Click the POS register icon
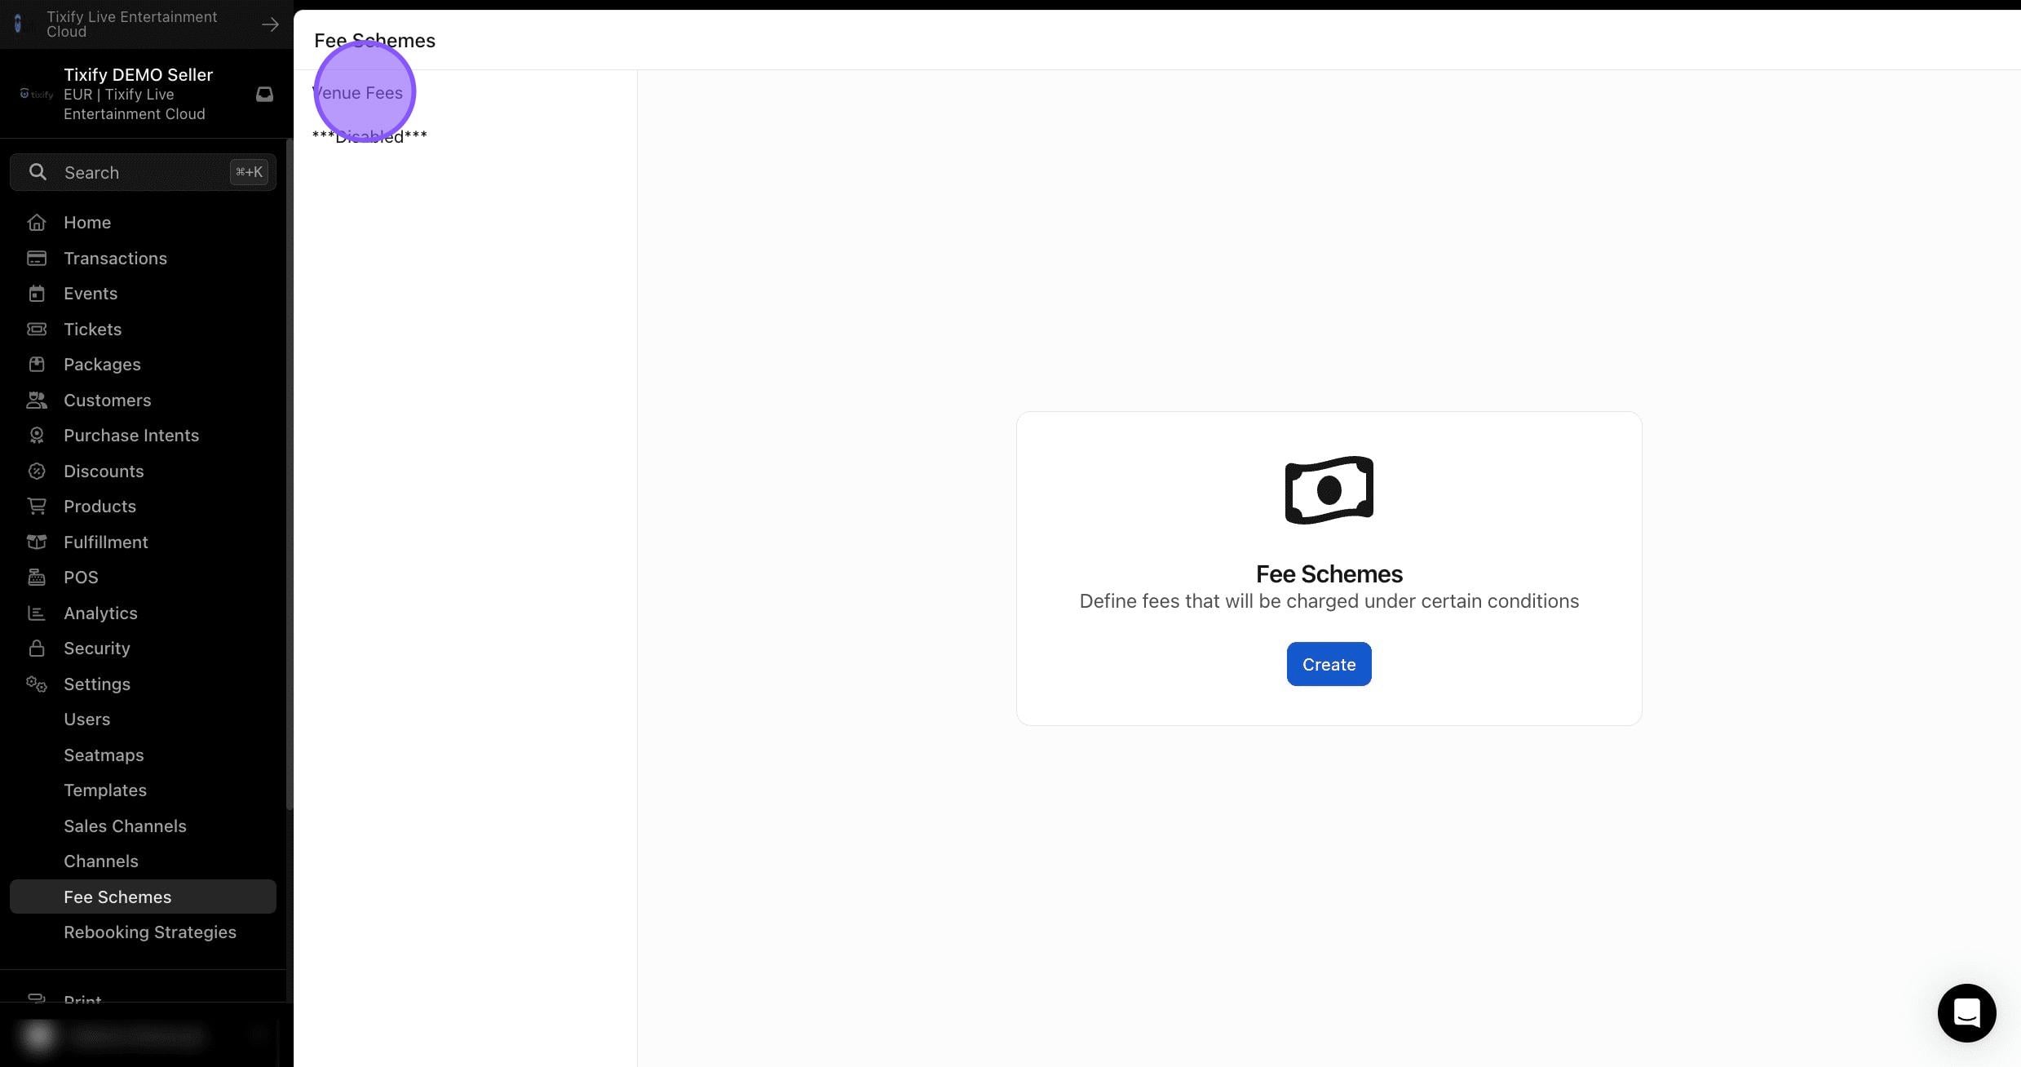 [x=36, y=578]
